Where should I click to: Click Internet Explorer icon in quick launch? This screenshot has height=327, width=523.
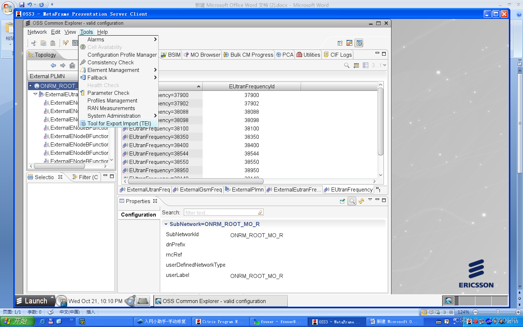[x=42, y=322]
